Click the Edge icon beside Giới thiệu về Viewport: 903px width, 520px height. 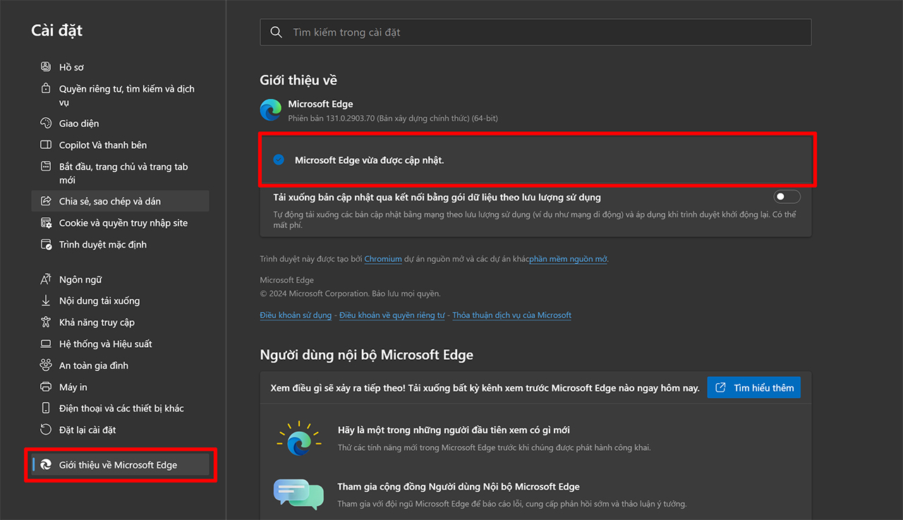coord(46,465)
